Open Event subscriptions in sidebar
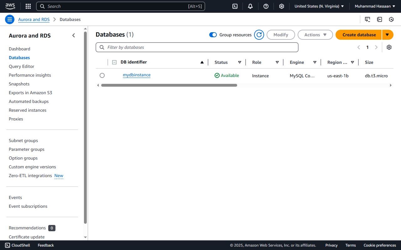 tap(28, 206)
